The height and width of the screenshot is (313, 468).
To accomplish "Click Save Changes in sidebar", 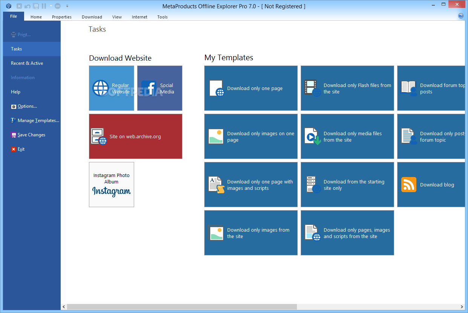I will point(32,135).
